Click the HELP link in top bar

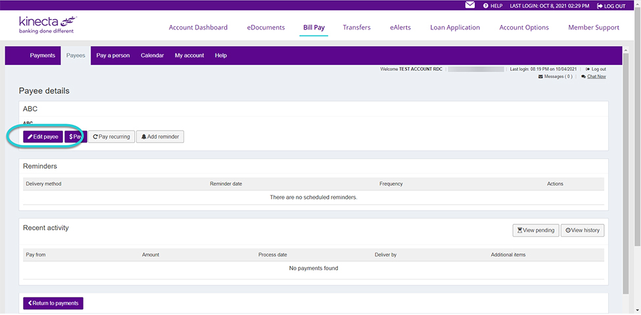click(492, 6)
